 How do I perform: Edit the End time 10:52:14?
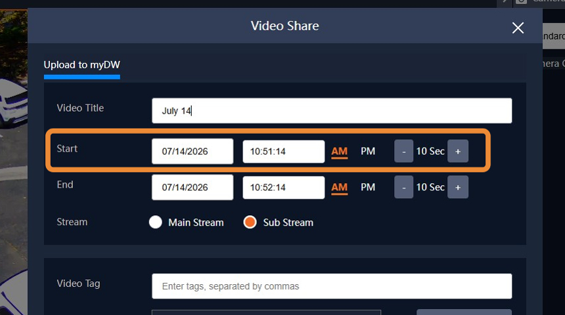pos(284,187)
